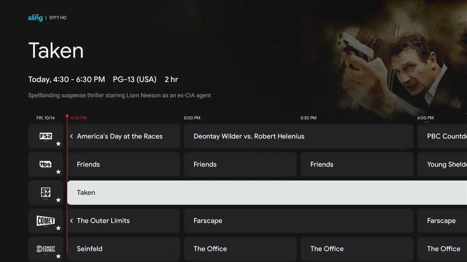Select the Comet channel logo
This screenshot has height=262, width=467.
(x=46, y=220)
